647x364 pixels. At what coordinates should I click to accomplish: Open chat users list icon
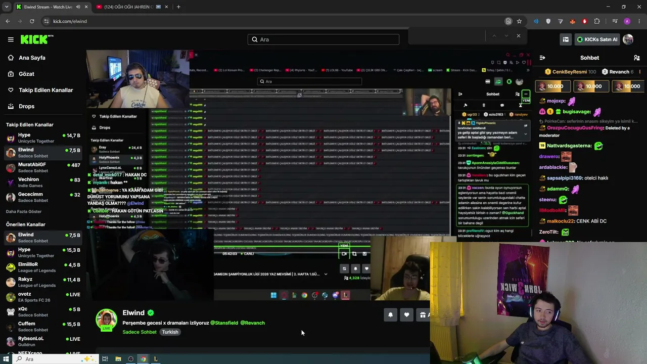[x=636, y=58]
